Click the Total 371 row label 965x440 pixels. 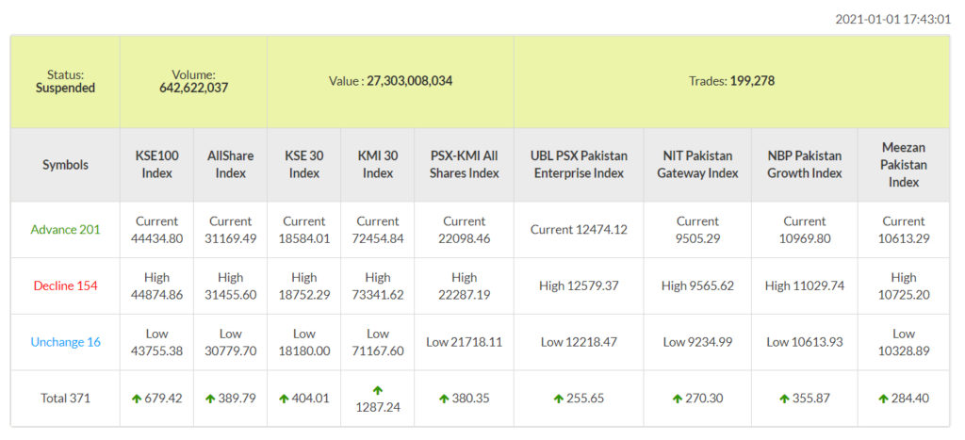click(x=65, y=399)
